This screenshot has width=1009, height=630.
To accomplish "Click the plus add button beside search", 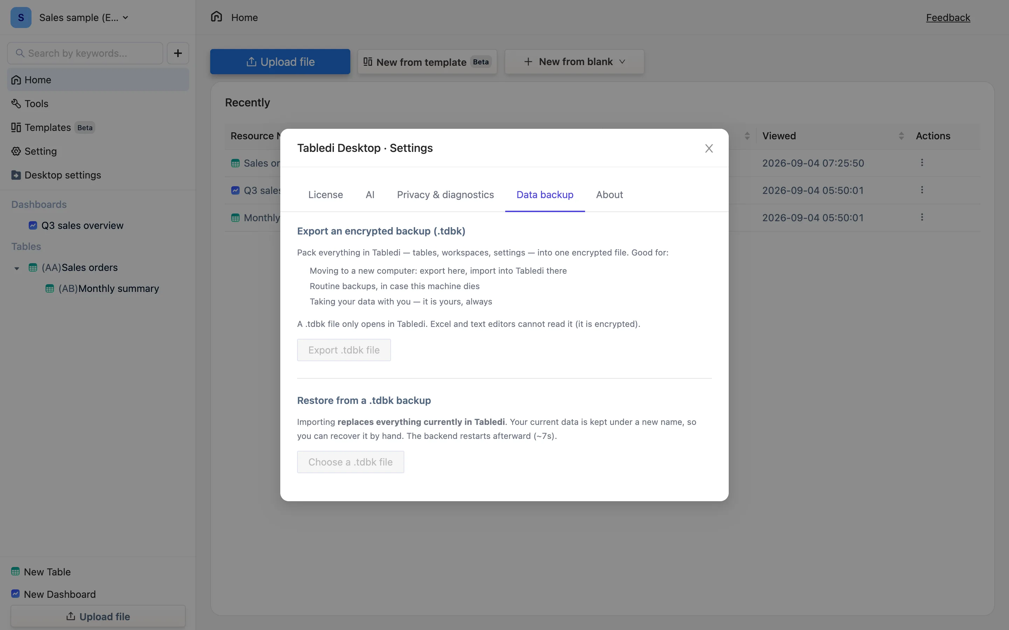I will click(178, 53).
